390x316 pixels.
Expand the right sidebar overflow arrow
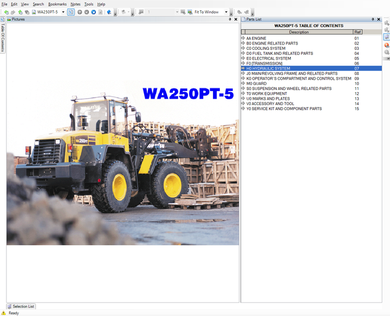pyautogui.click(x=388, y=59)
